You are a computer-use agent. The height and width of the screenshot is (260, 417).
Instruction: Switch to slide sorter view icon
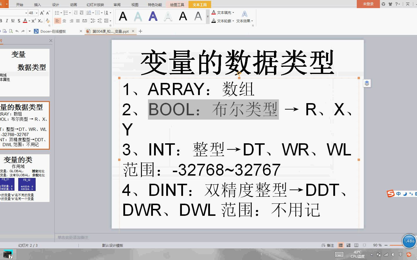click(348, 245)
